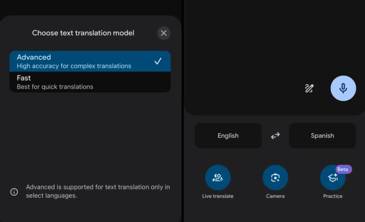Tap the Practice text label
This screenshot has width=365, height=222.
coord(333,196)
